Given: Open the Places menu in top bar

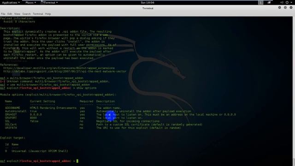Looking at the screenshot, I should [x=30, y=3].
